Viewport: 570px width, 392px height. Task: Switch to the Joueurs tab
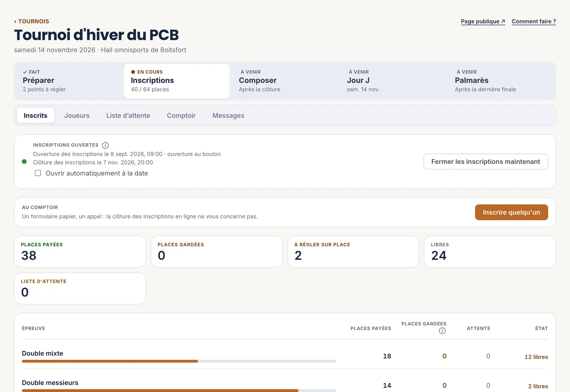pos(77,115)
